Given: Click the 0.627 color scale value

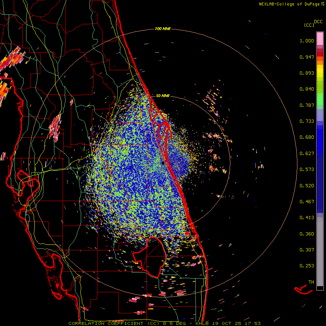Looking at the screenshot, I should [307, 154].
